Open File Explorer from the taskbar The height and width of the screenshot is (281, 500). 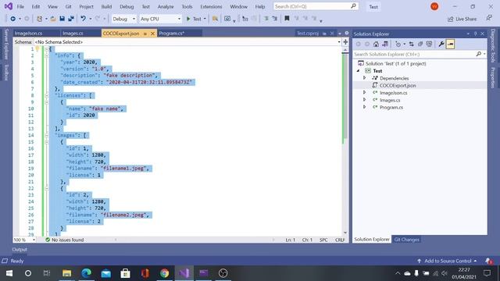click(66, 273)
